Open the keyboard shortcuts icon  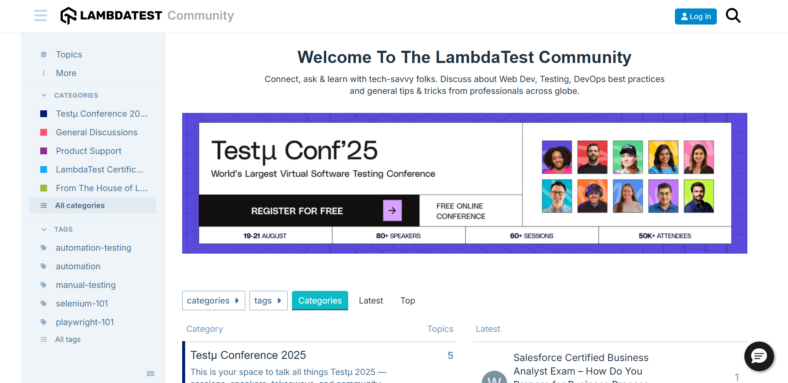(x=151, y=374)
